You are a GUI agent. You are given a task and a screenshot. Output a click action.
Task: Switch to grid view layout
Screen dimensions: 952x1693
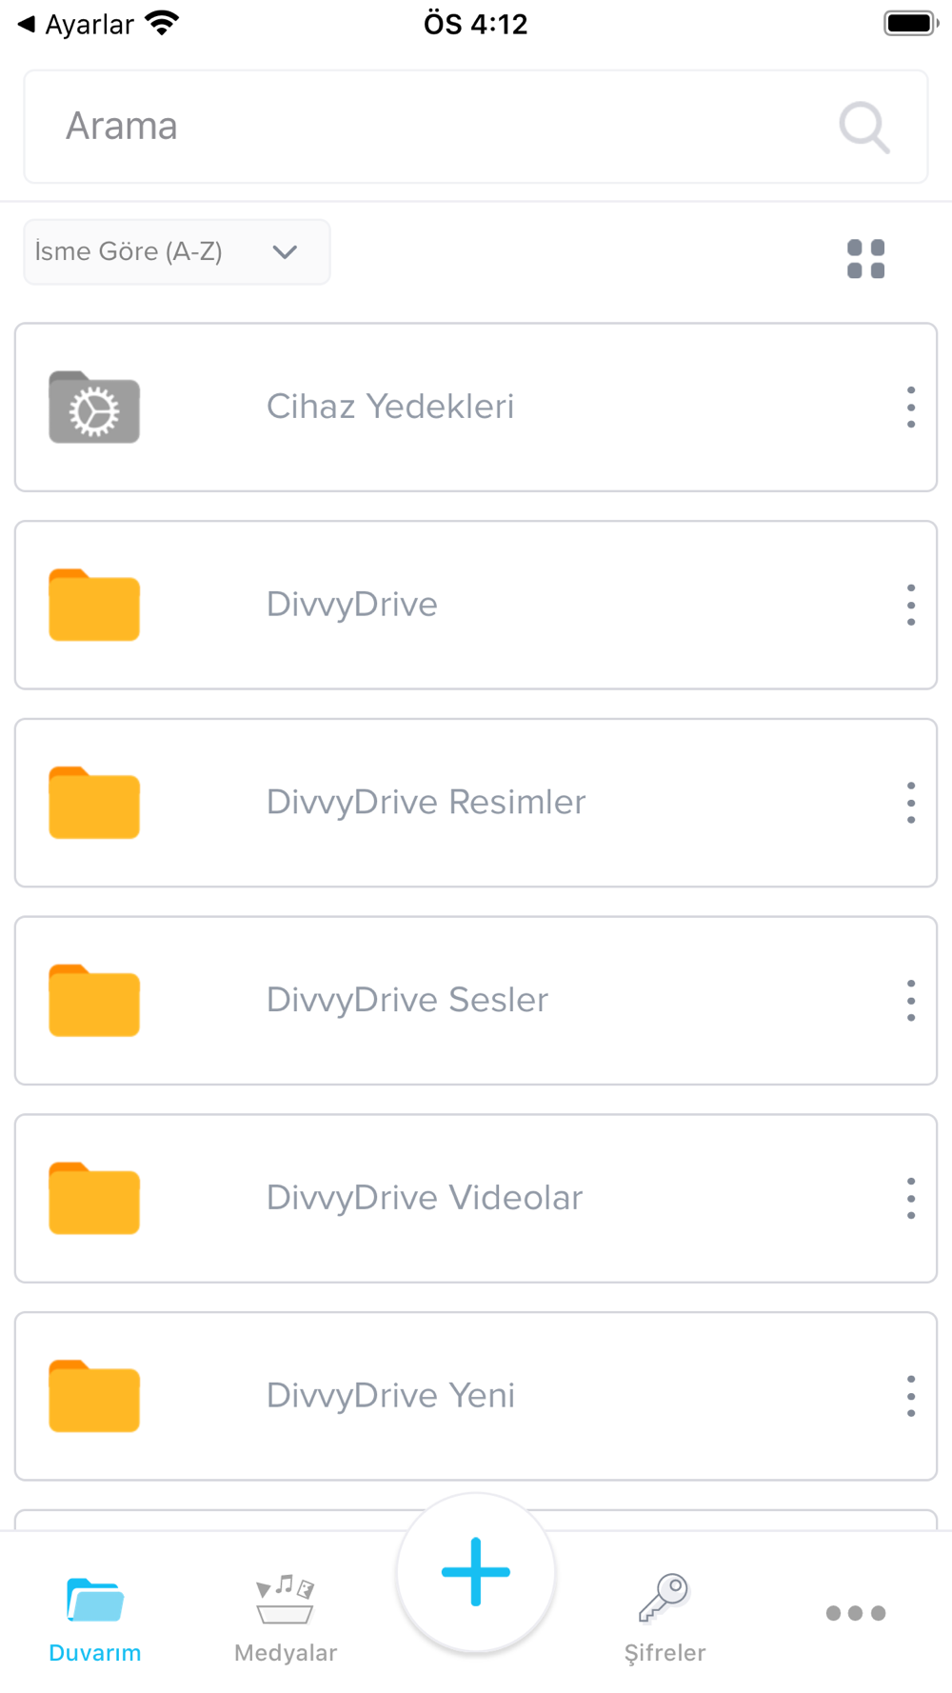click(x=865, y=259)
